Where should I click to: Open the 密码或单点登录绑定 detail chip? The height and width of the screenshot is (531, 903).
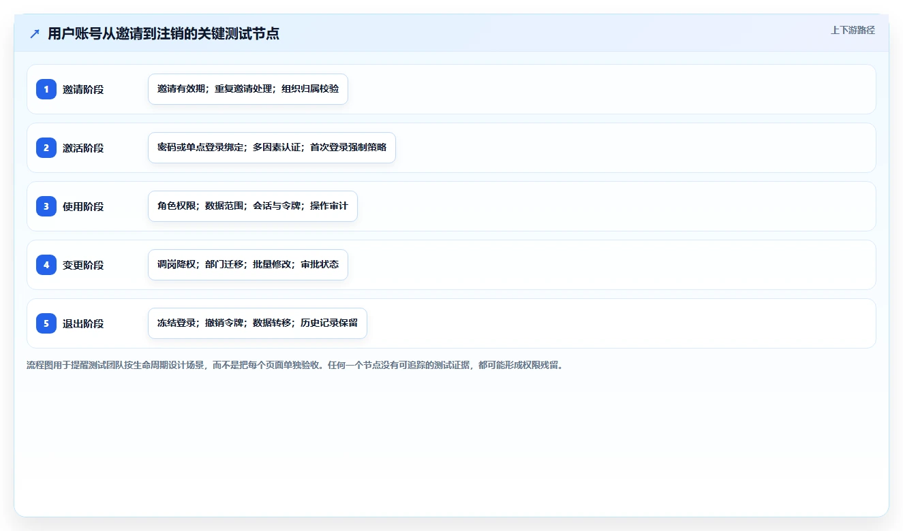(272, 148)
